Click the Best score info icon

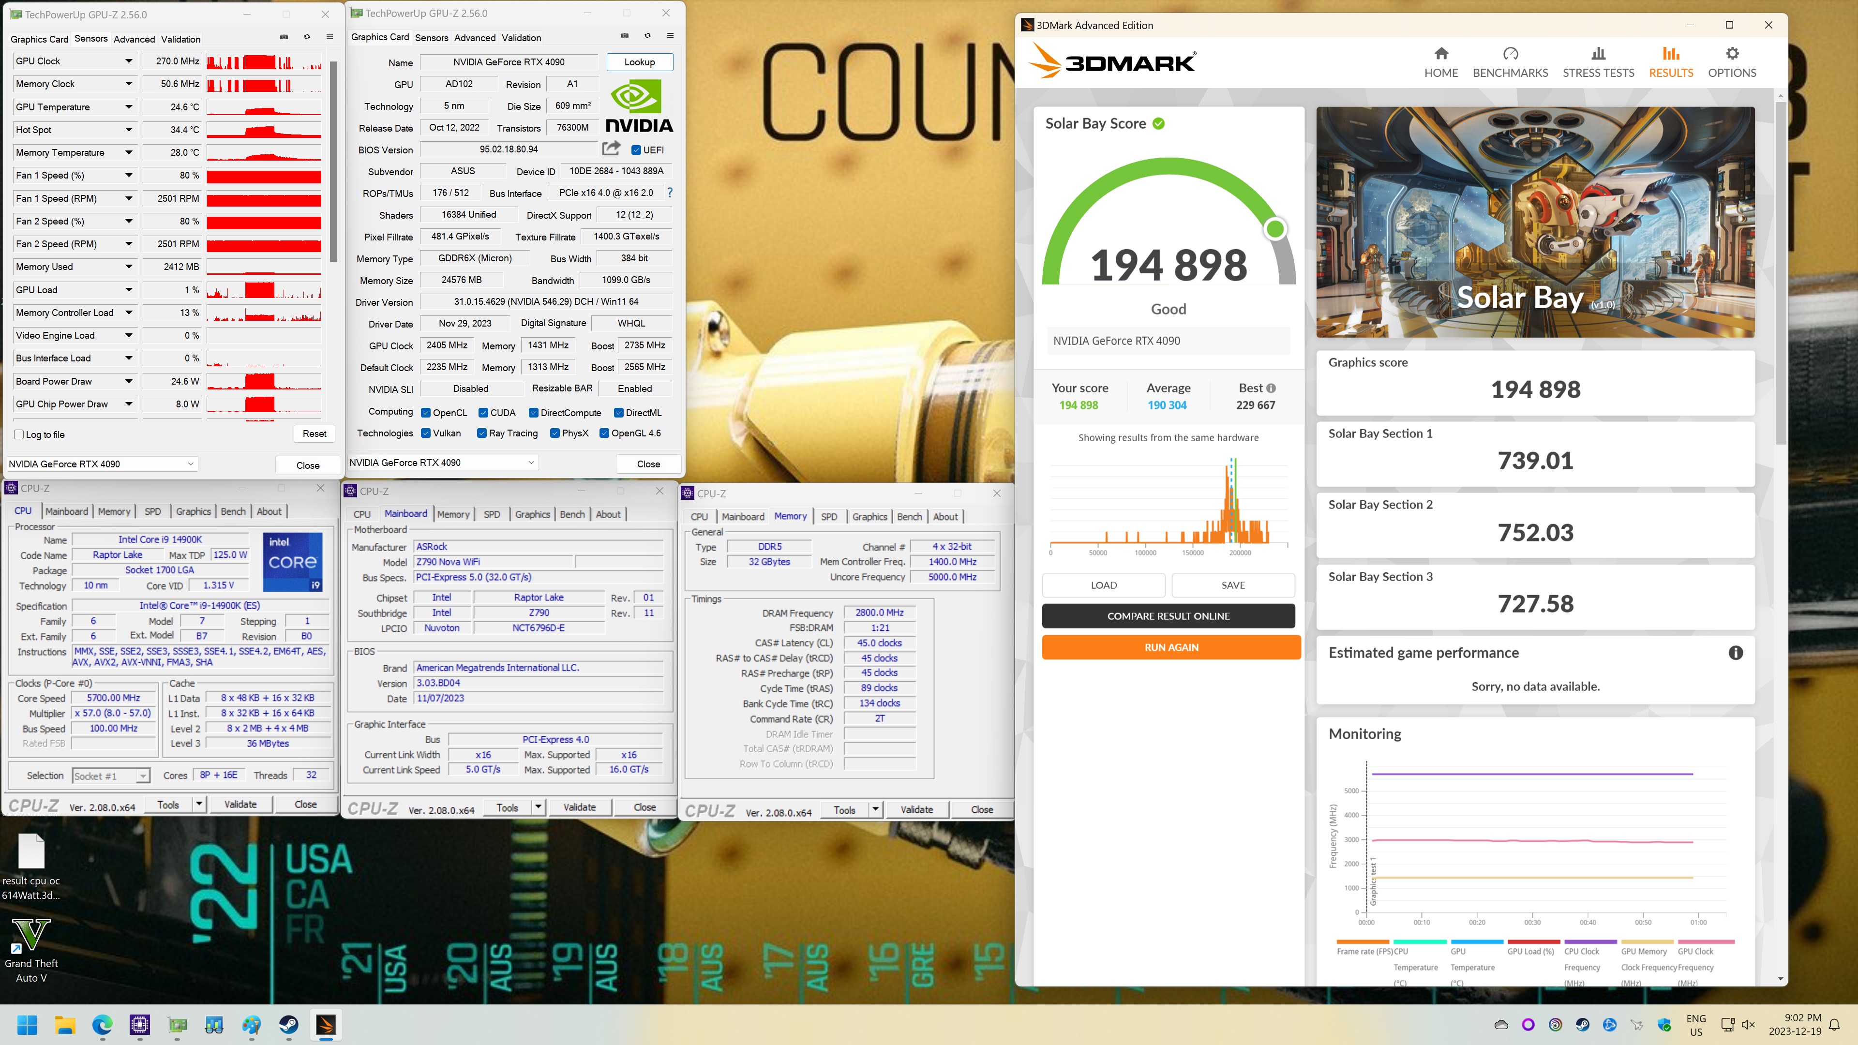1271,388
